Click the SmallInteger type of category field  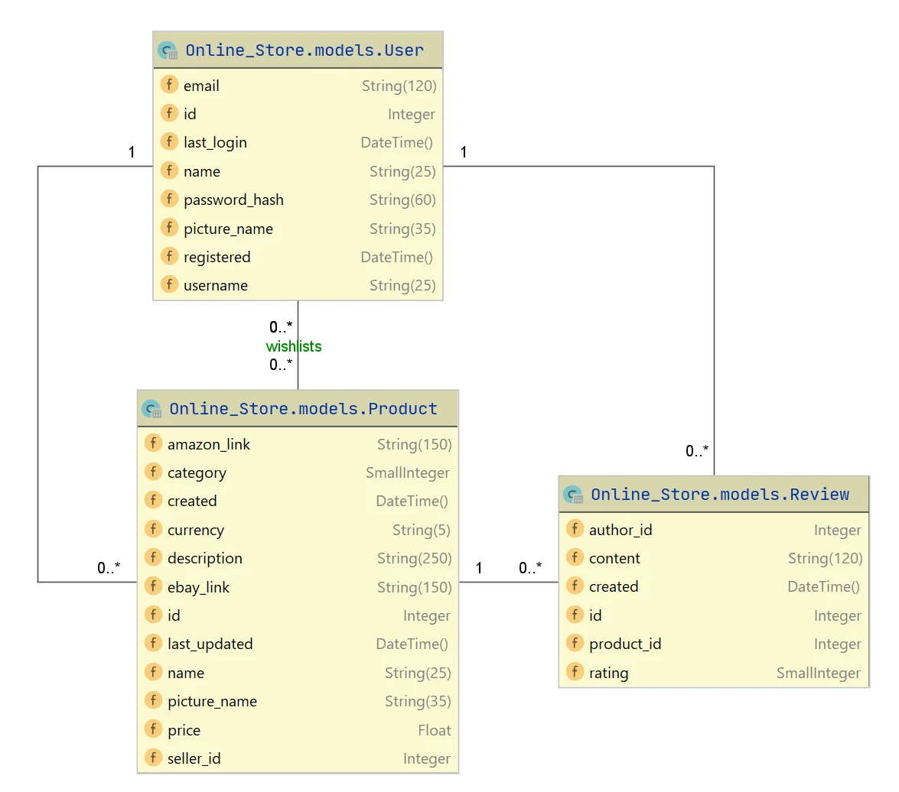coord(408,472)
